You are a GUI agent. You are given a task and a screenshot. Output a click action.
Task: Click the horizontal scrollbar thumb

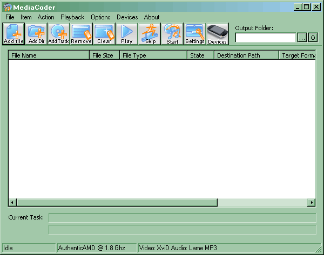pos(117,202)
